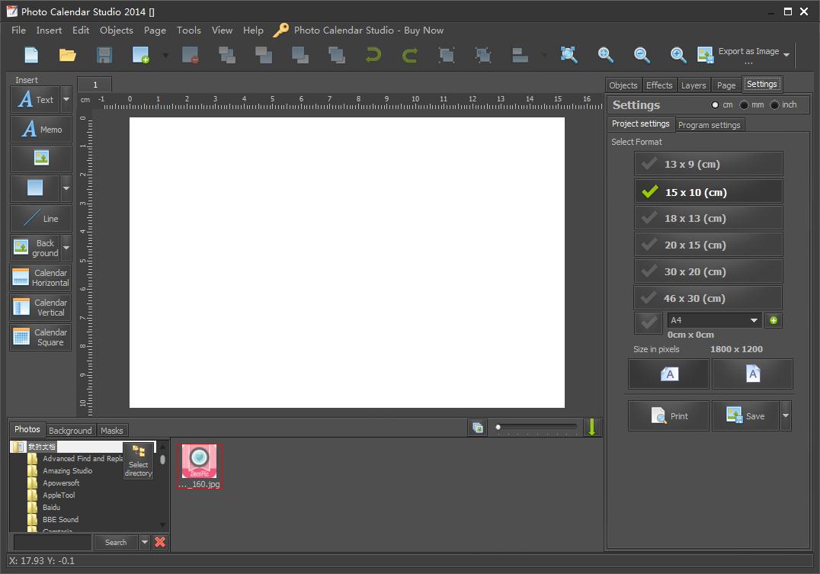
Task: Click the green Undo arrow icon
Action: [x=373, y=55]
